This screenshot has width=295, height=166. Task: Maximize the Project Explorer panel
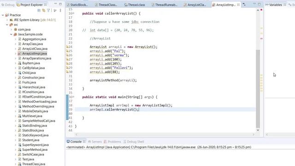pyautogui.click(x=60, y=4)
